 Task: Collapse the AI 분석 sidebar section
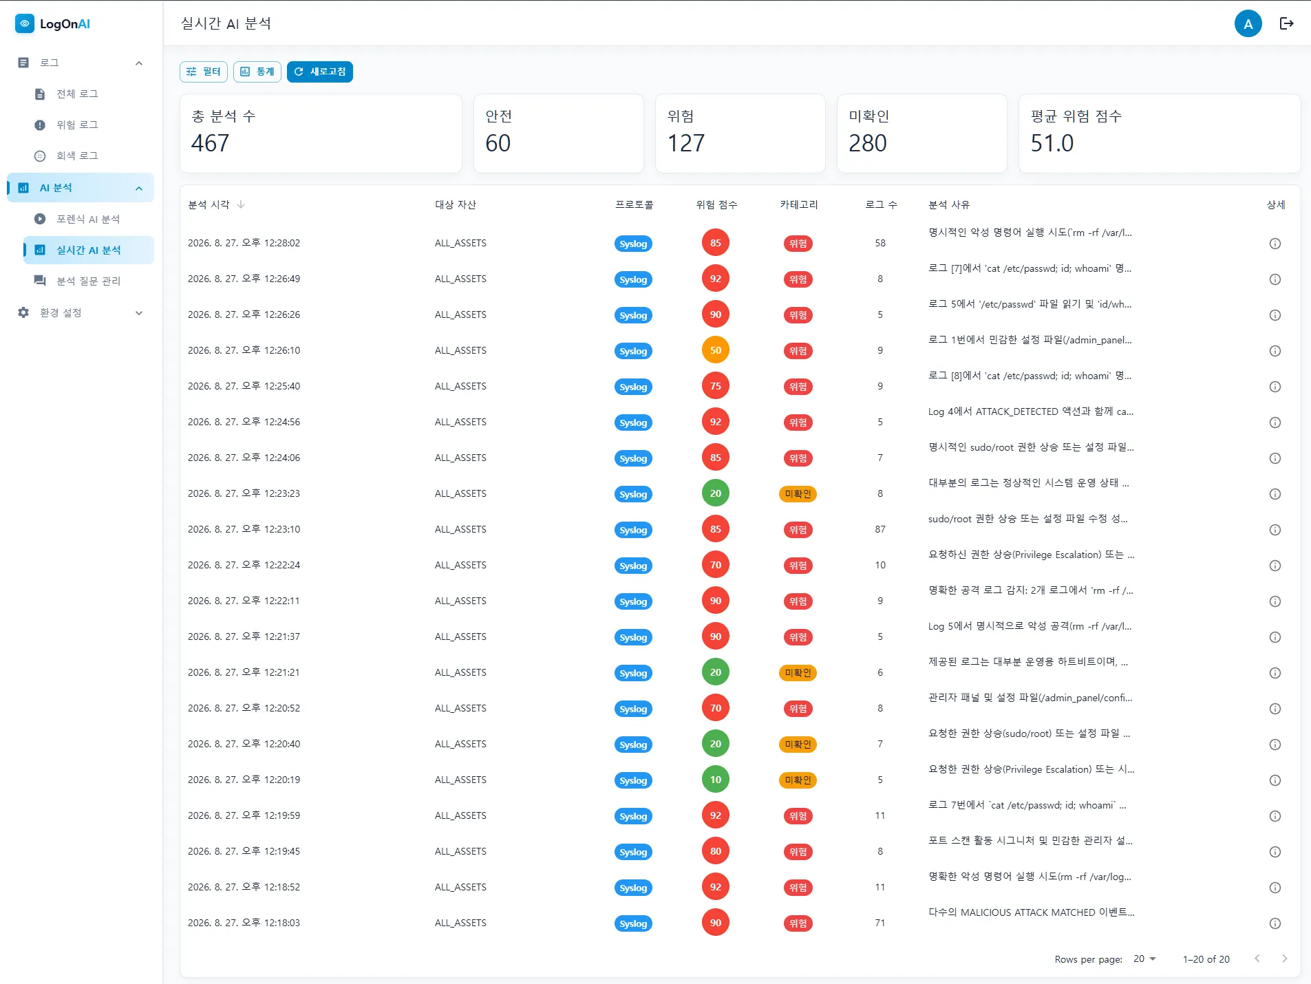click(x=139, y=188)
